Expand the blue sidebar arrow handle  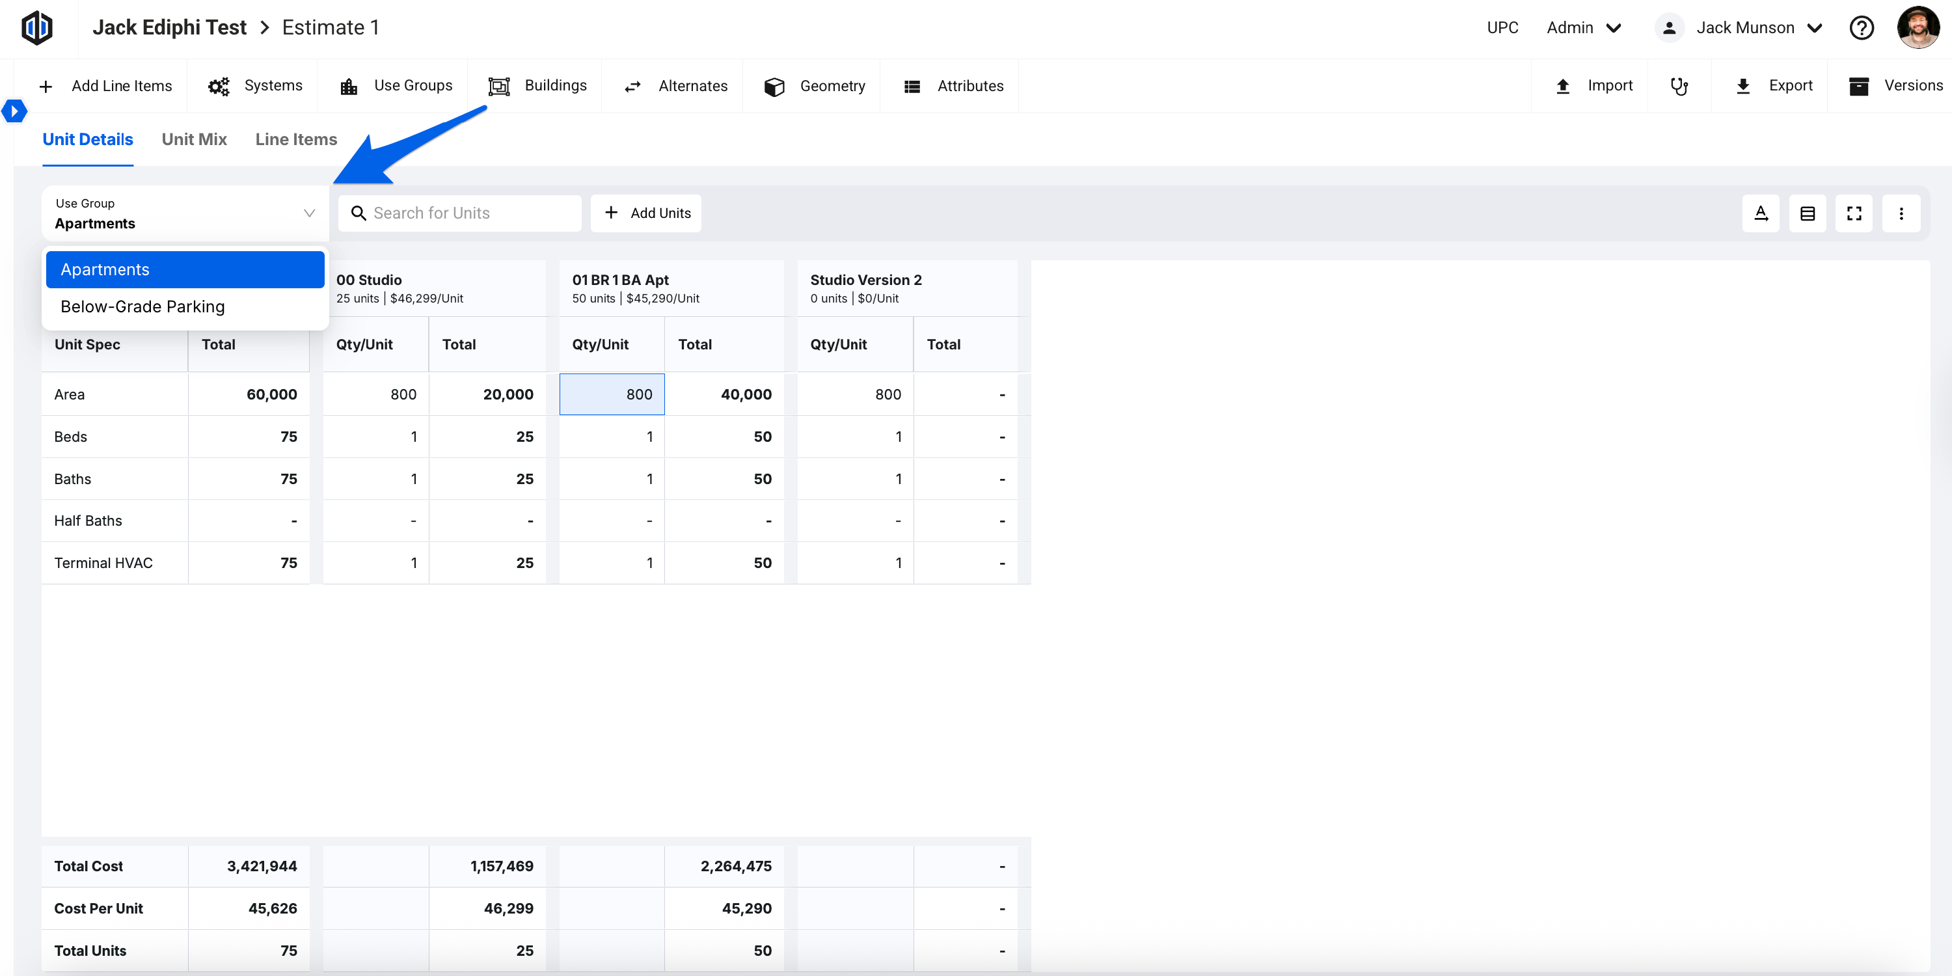(x=14, y=111)
